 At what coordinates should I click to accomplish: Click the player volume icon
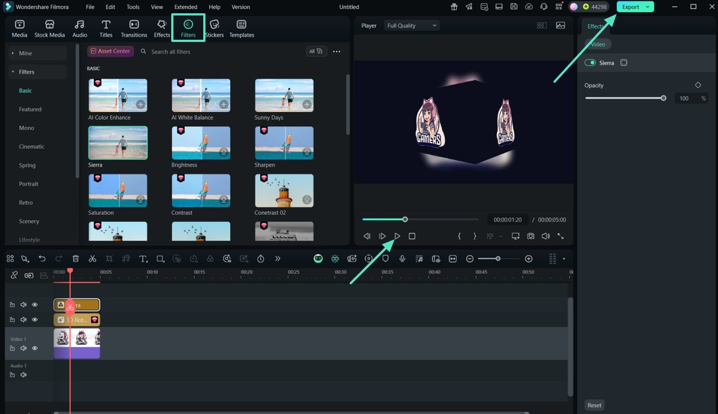(546, 236)
